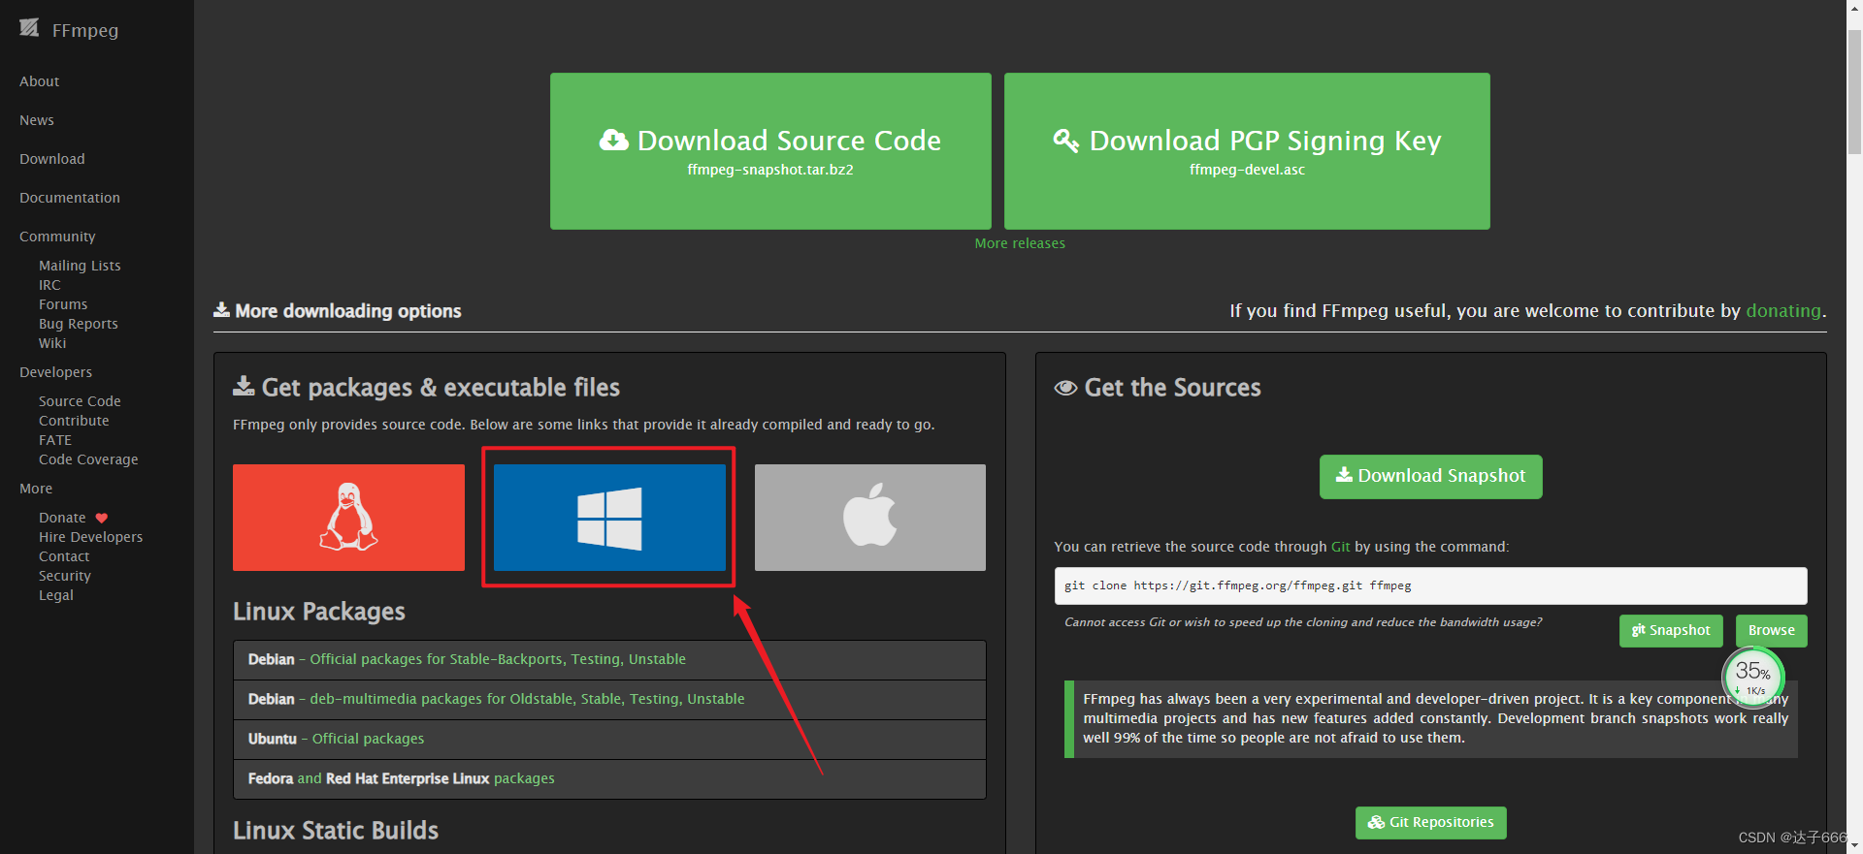Open Debian deb-multimedia packages link
The image size is (1863, 854).
tap(527, 699)
